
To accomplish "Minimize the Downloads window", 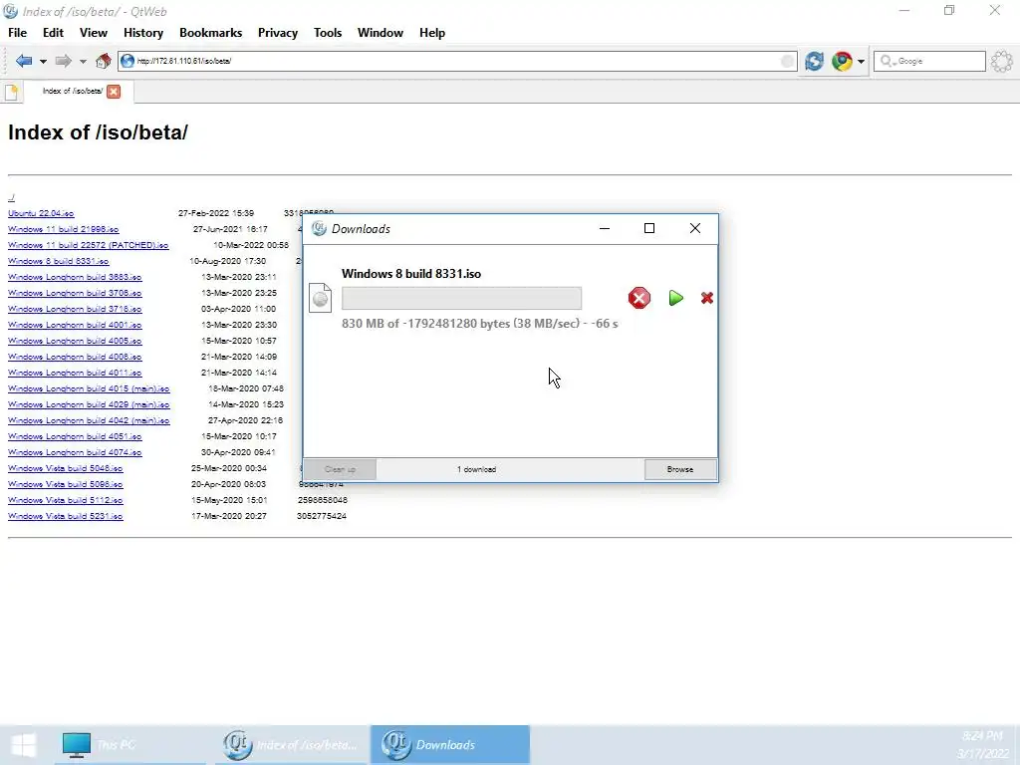I will point(605,228).
